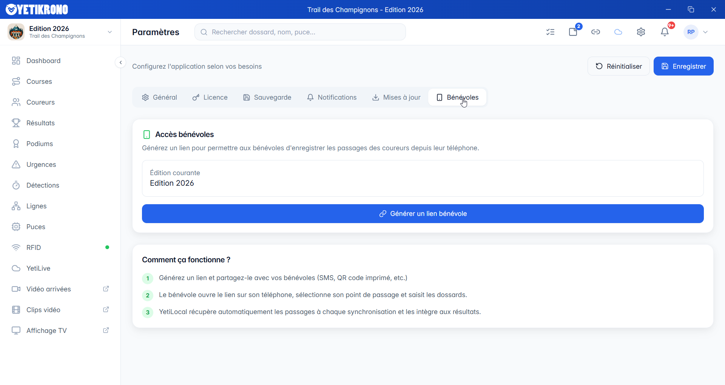Switch to the Sauvegarde tab
The image size is (725, 385).
tap(267, 97)
